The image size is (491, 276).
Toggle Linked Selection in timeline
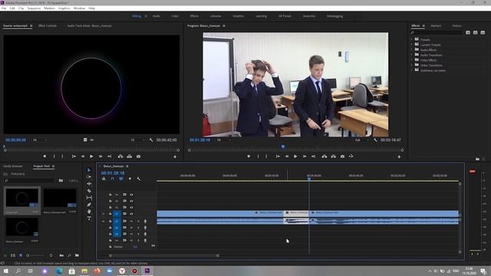[121, 179]
